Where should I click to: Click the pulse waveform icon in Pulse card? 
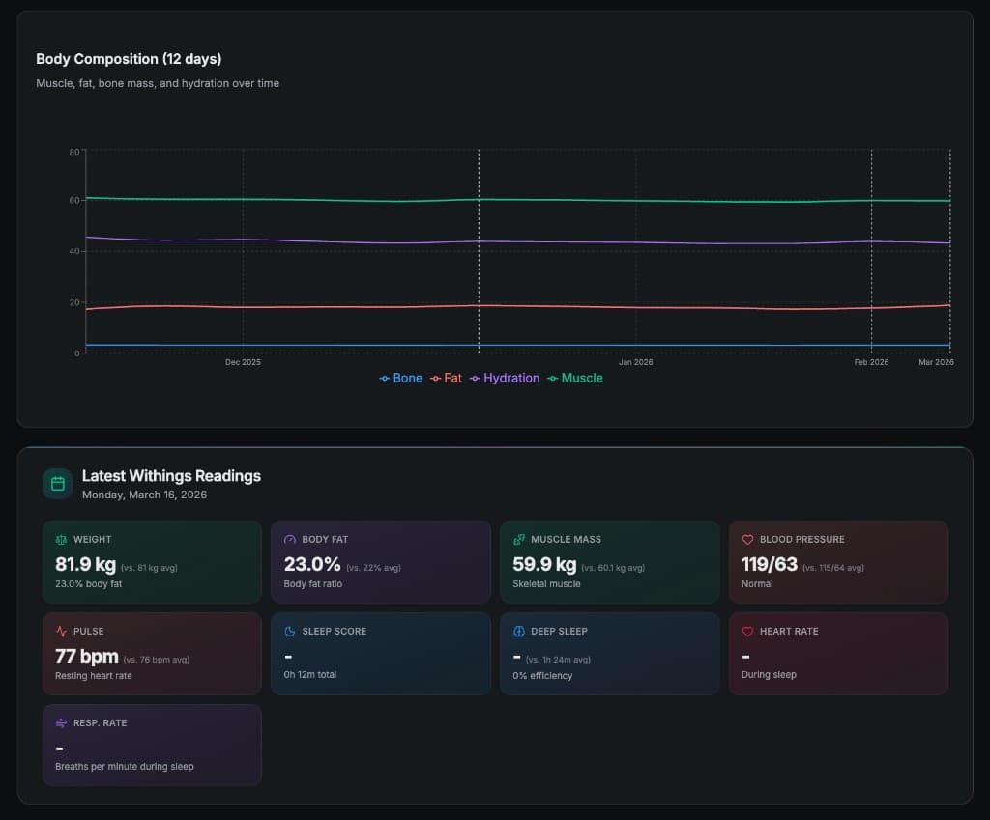61,632
